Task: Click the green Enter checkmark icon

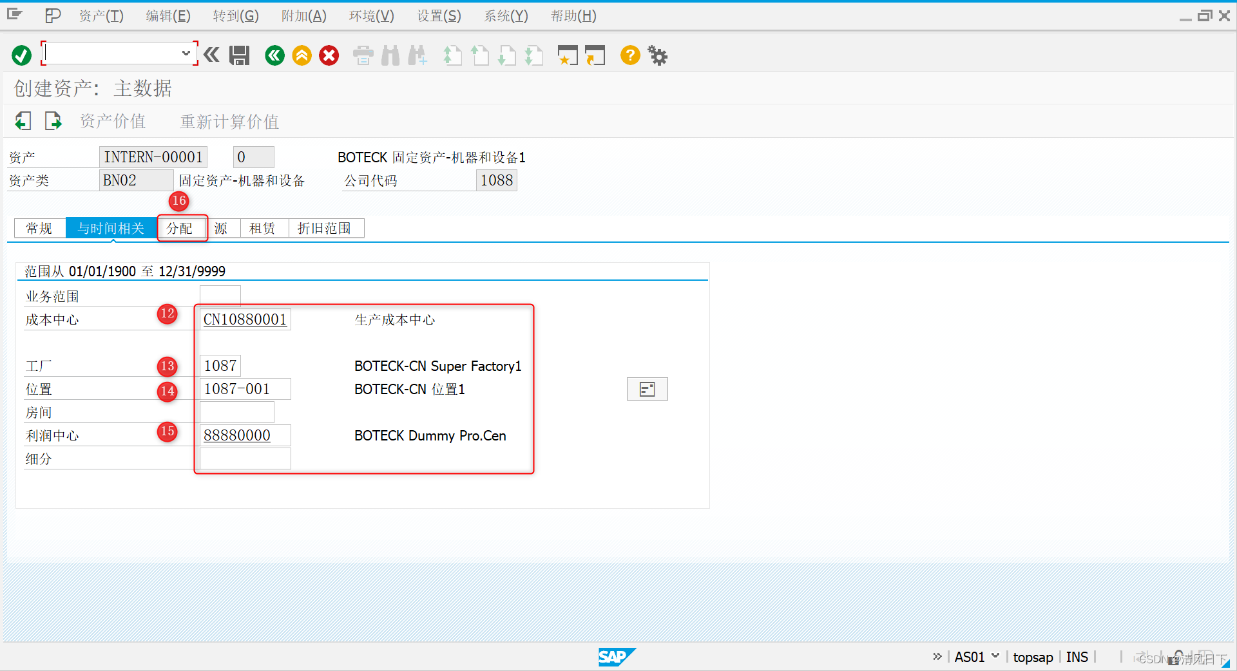Action: click(21, 55)
